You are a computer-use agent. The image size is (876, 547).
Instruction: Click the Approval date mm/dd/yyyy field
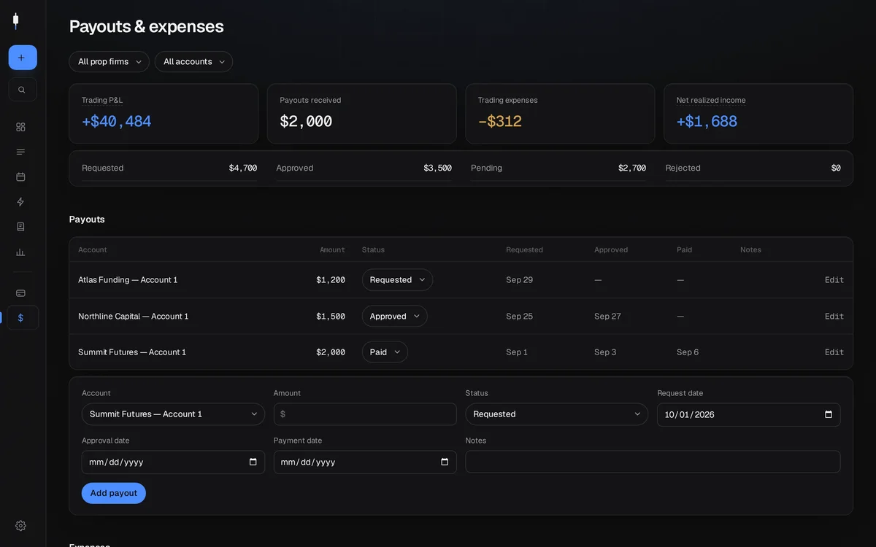pyautogui.click(x=173, y=462)
